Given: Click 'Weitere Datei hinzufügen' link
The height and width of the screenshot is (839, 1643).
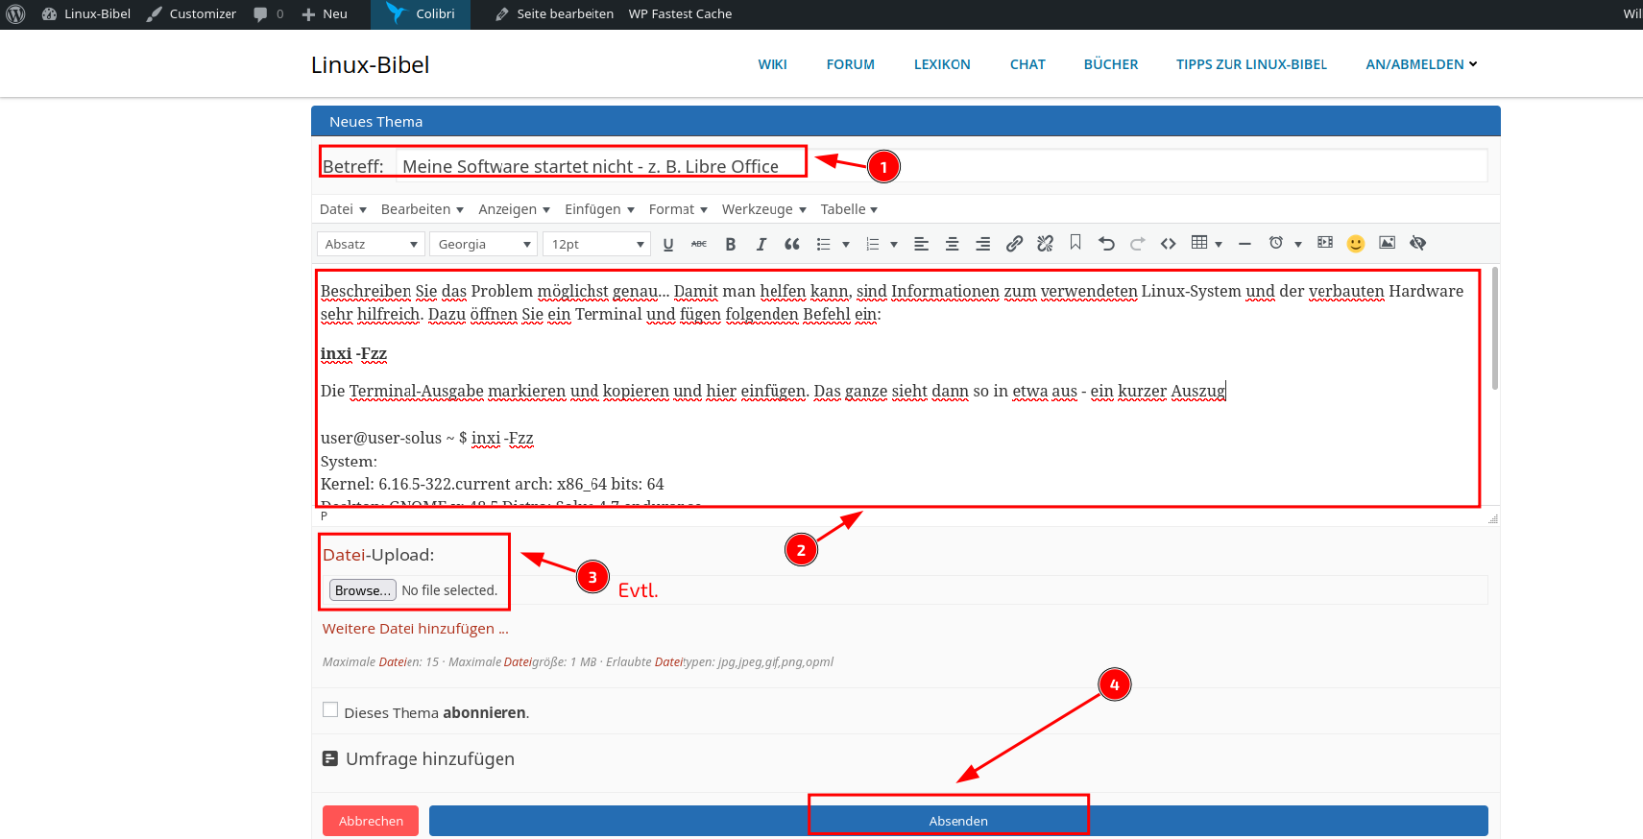Looking at the screenshot, I should coord(415,629).
